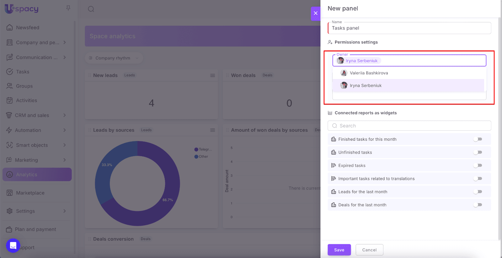Go to Activities in the sidebar

coord(26,101)
